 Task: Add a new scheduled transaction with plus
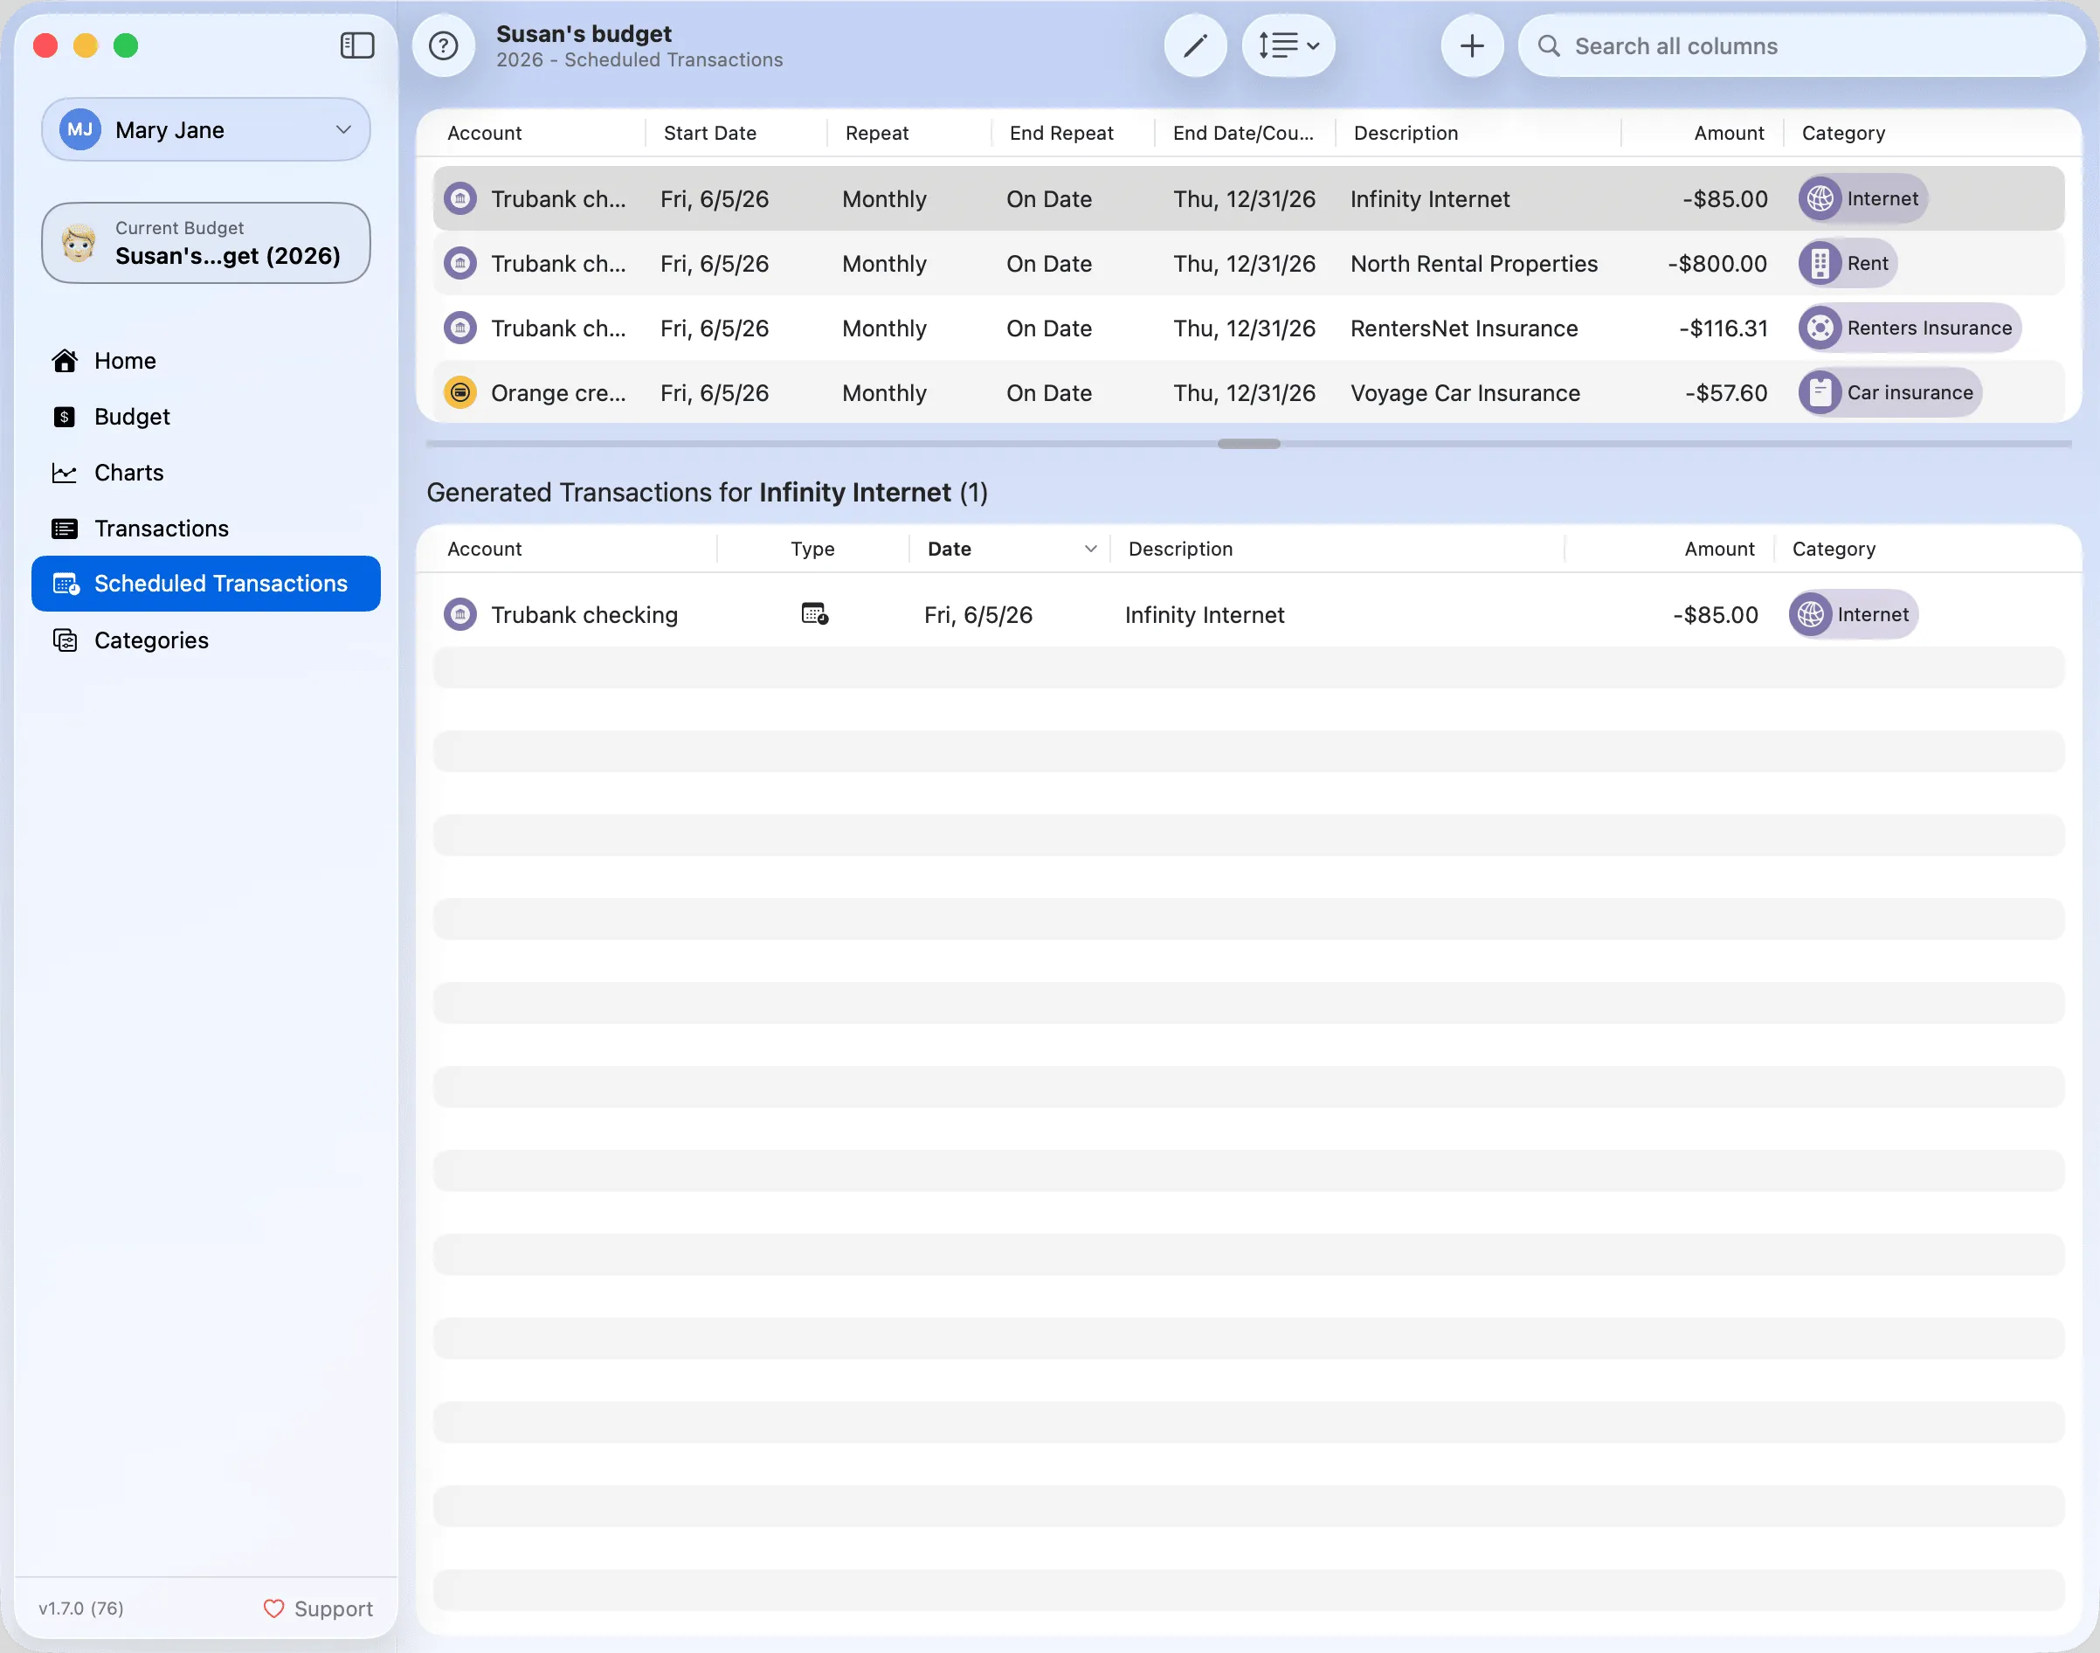(x=1471, y=45)
